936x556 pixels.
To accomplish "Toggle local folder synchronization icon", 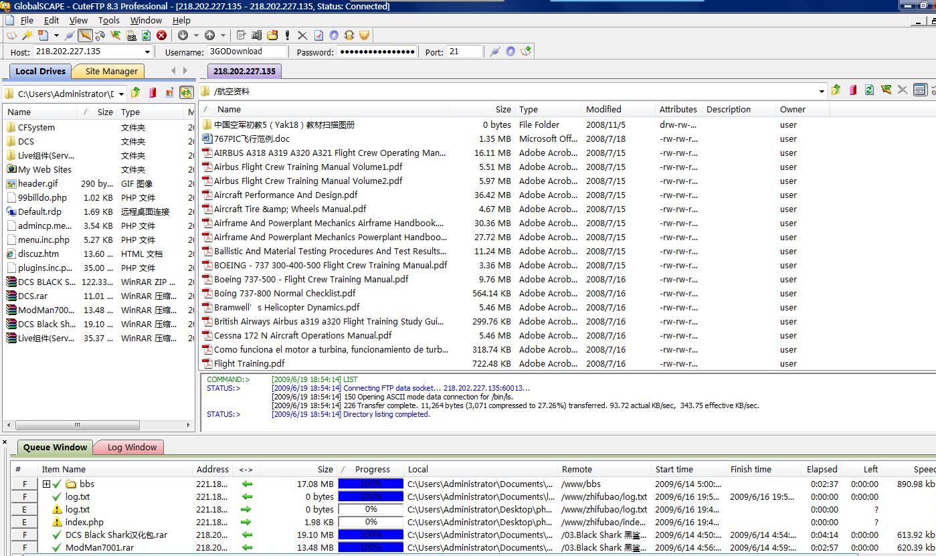I will pos(186,93).
